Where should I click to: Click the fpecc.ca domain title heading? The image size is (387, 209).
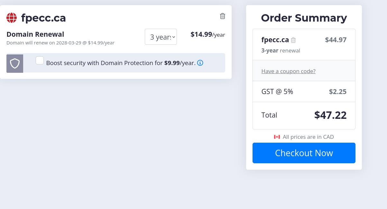point(43,18)
